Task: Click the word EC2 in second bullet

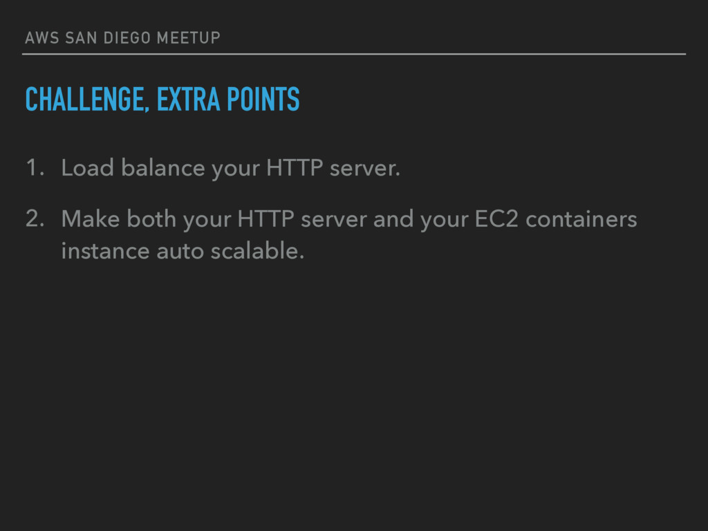Action: point(496,219)
